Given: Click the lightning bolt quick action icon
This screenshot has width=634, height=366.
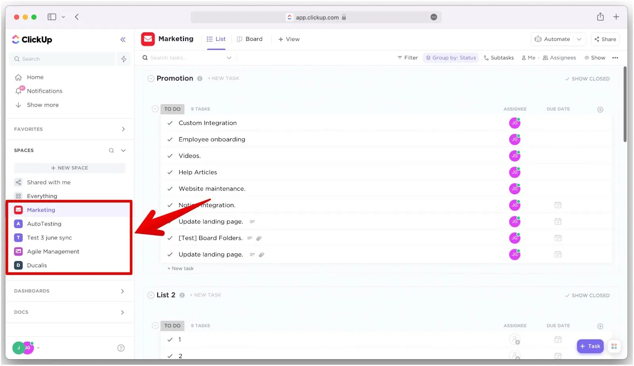Looking at the screenshot, I should coord(124,59).
